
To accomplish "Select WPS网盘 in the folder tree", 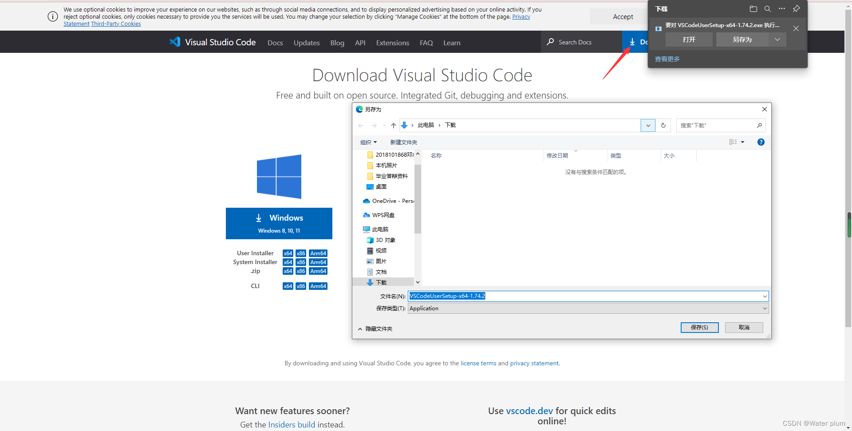I will [379, 215].
